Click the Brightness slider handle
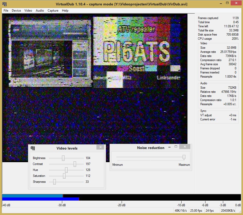The height and width of the screenshot is (215, 243). 63,158
